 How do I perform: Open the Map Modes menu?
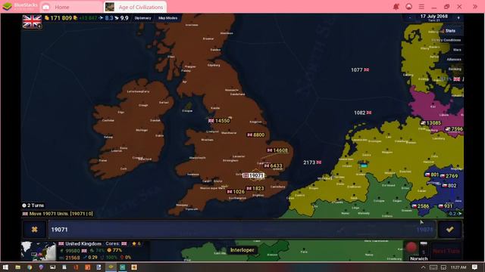click(x=168, y=18)
